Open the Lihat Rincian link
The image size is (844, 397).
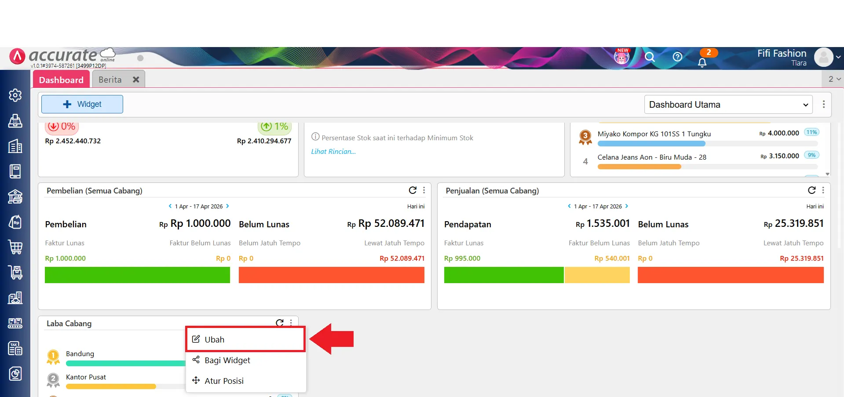coord(333,151)
